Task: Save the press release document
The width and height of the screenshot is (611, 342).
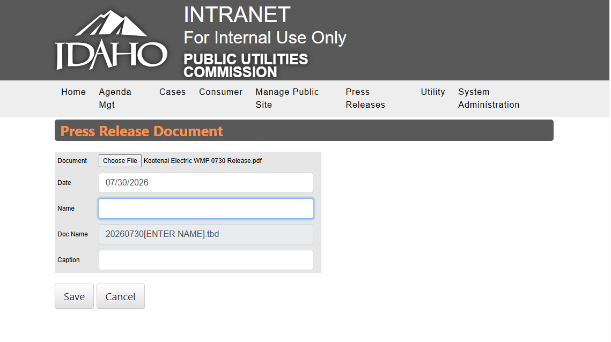Action: click(x=74, y=296)
